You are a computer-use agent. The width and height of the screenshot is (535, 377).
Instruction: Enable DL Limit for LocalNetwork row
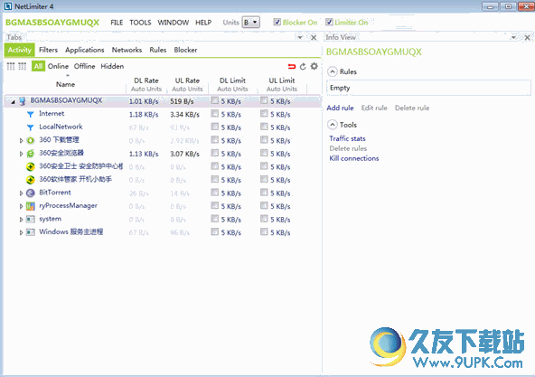214,127
